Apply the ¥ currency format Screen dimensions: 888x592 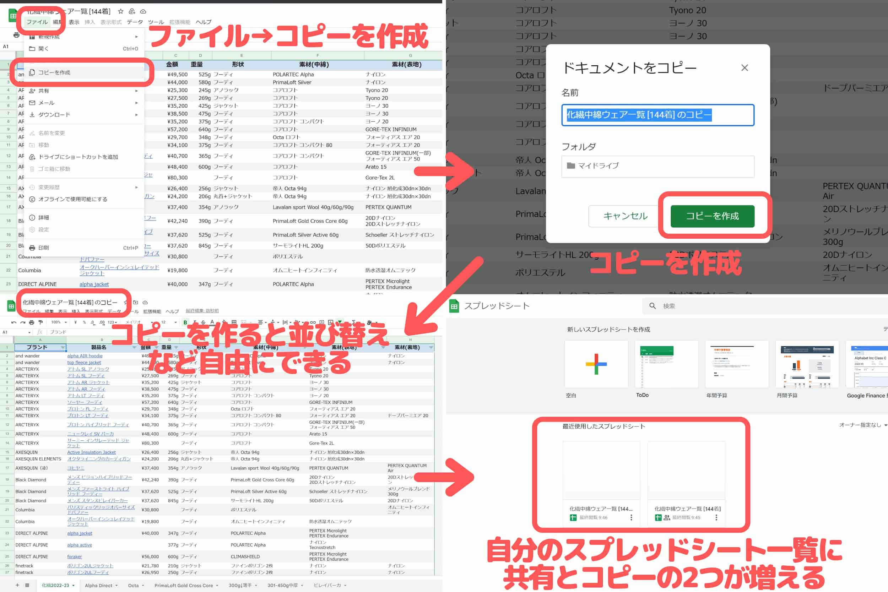tap(76, 322)
